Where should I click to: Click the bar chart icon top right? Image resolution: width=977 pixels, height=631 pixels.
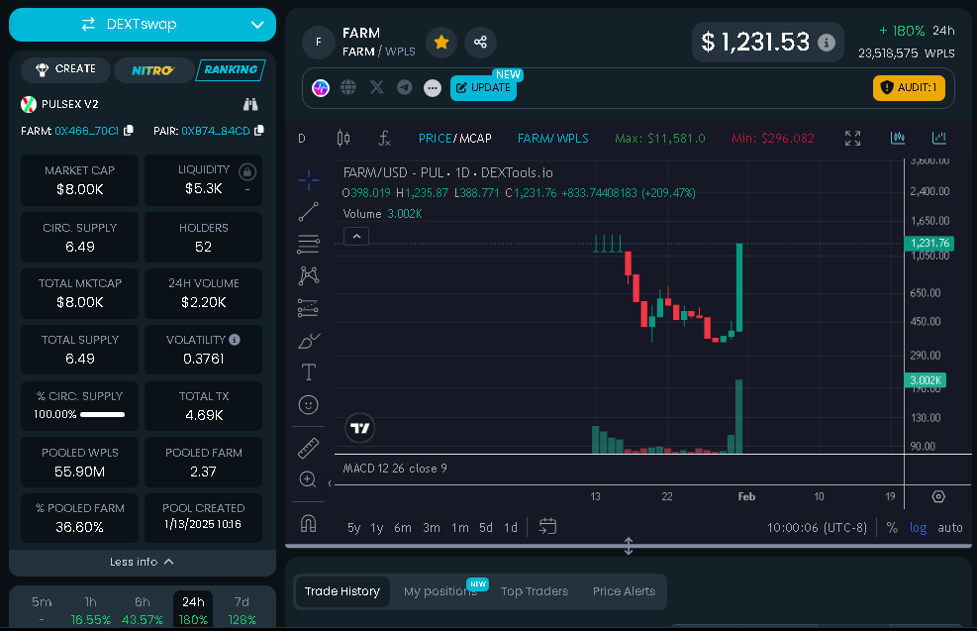pos(938,138)
